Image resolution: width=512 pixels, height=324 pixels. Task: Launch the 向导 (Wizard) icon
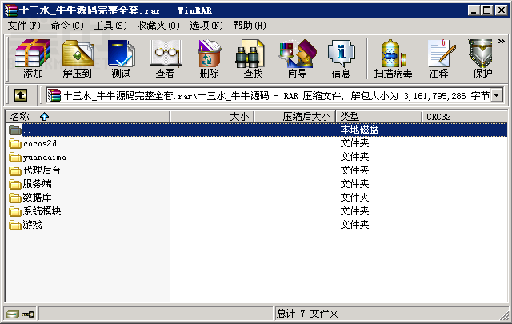298,58
